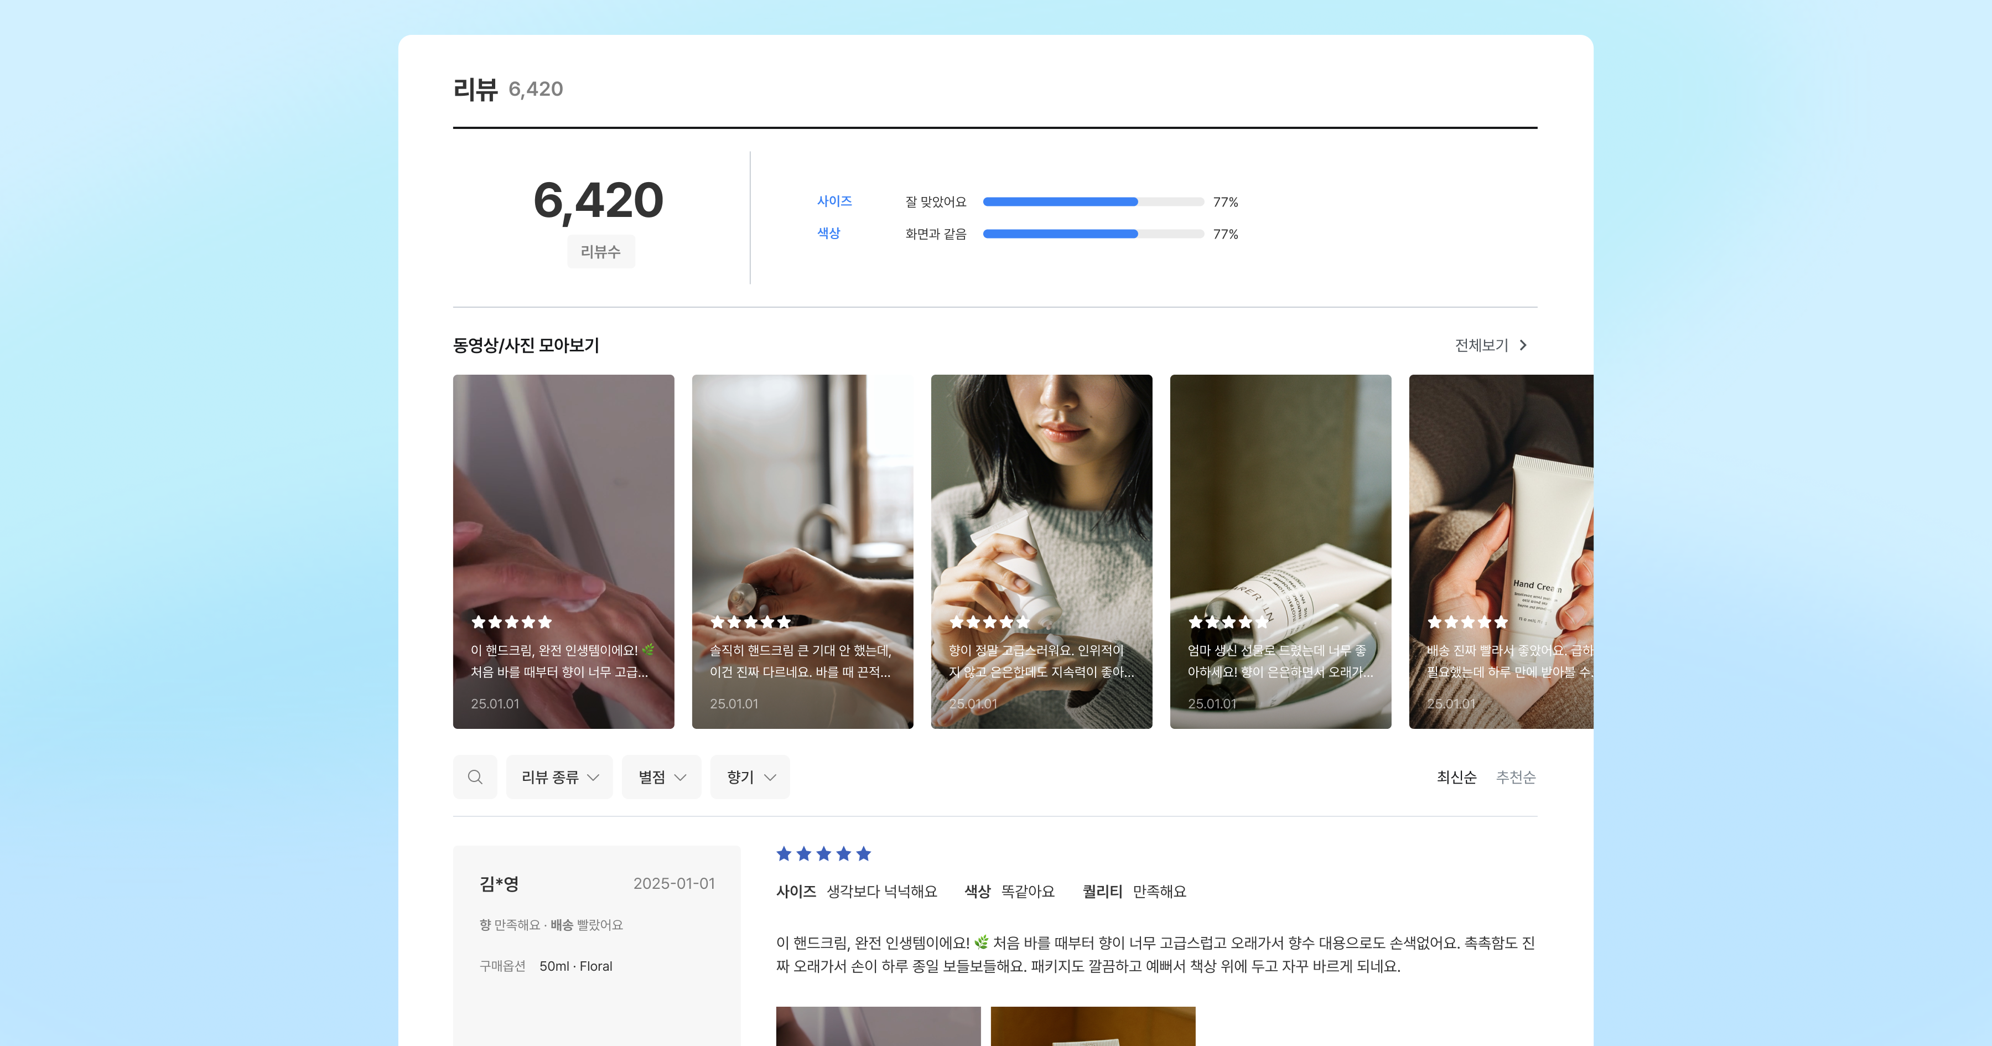Open the first attached photo in 김*영's review
The height and width of the screenshot is (1046, 1992).
(879, 1027)
